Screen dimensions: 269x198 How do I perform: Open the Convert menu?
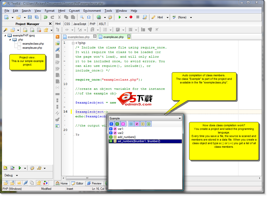point(74,11)
